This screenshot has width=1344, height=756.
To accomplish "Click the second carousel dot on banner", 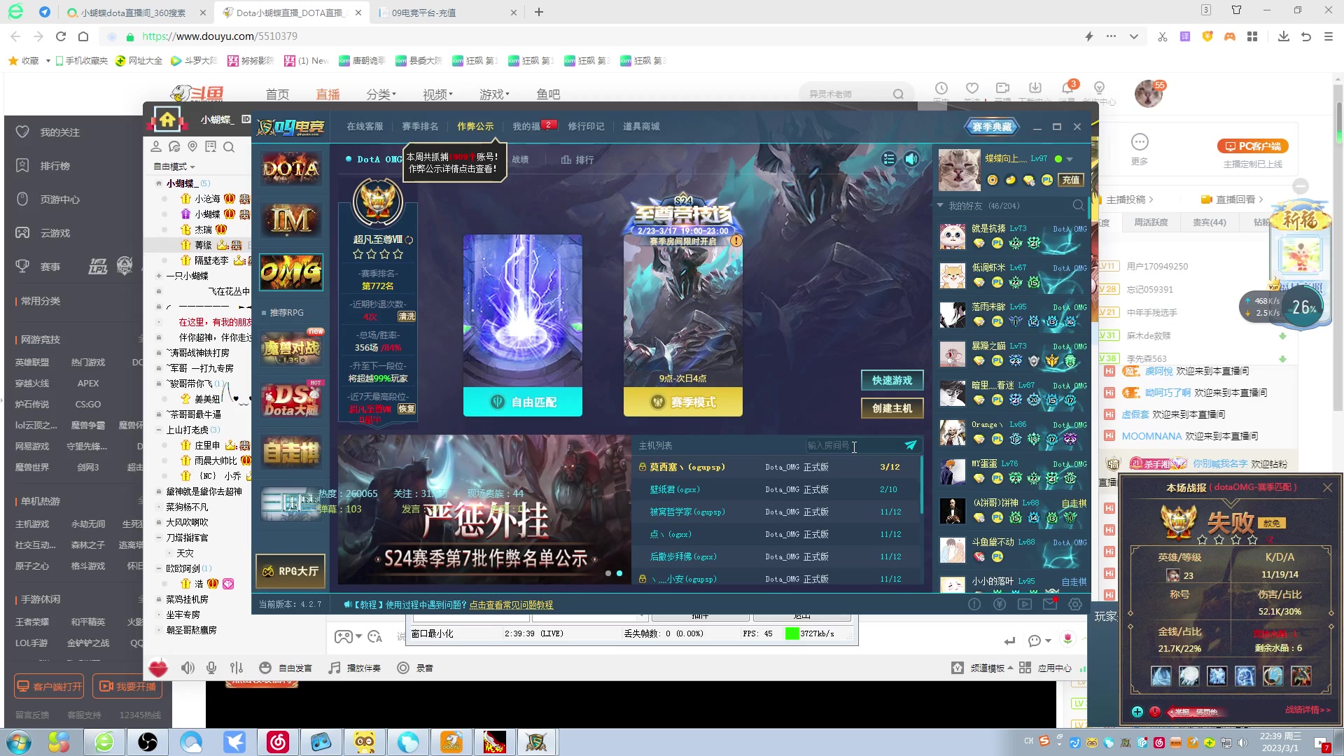I will (619, 573).
